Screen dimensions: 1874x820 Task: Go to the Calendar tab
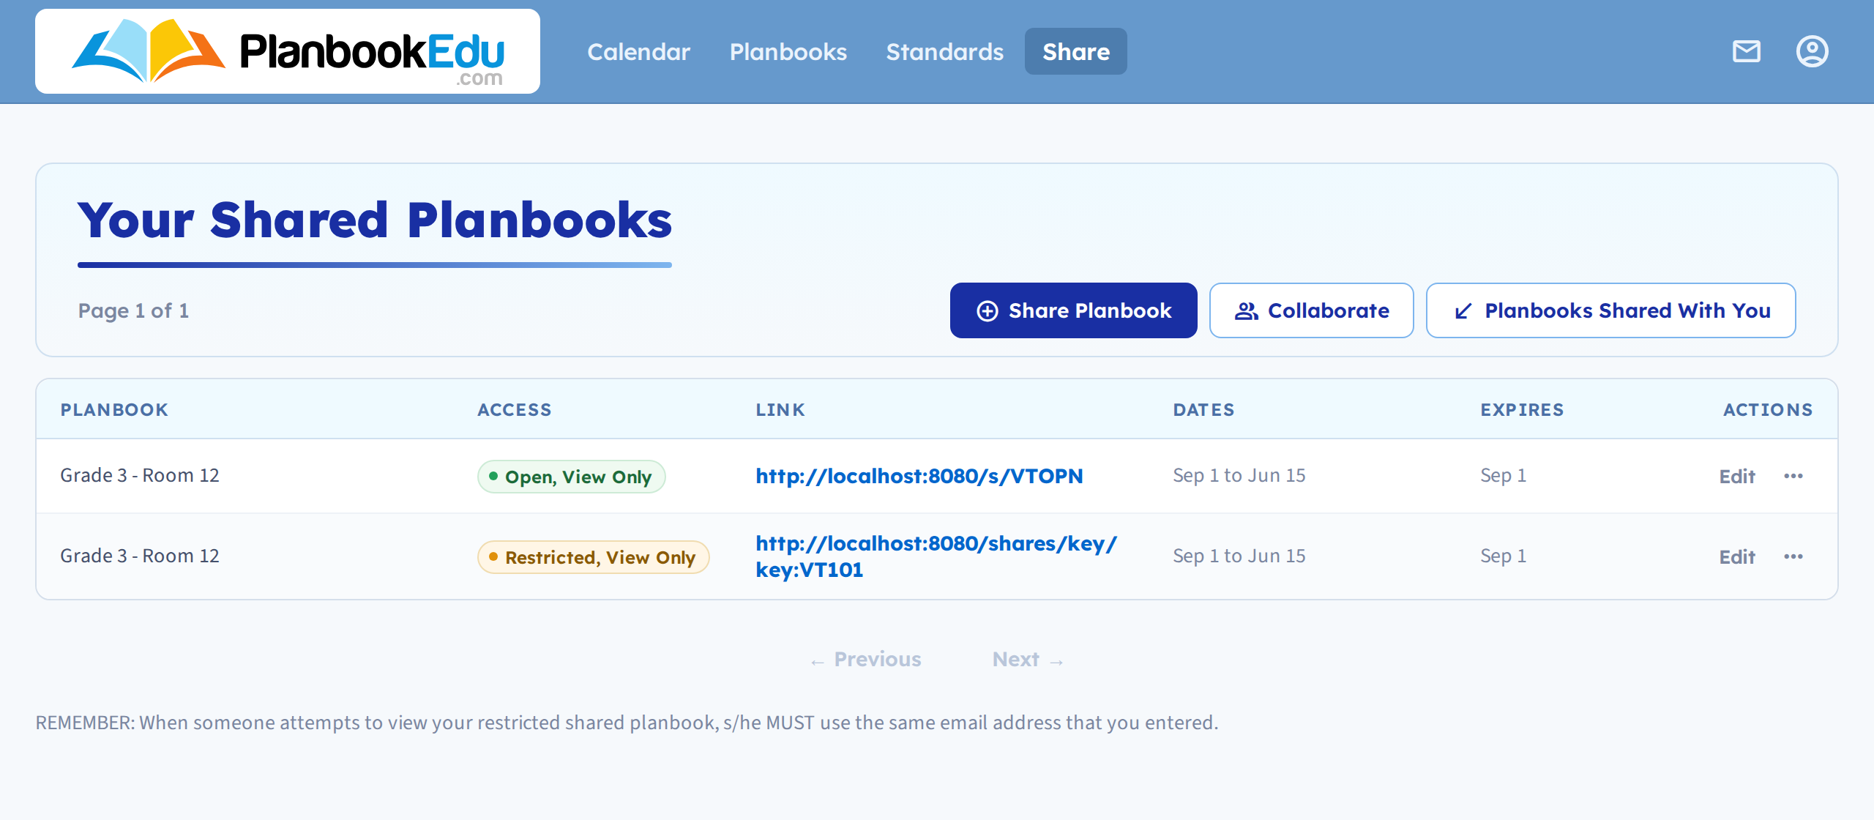click(x=638, y=51)
